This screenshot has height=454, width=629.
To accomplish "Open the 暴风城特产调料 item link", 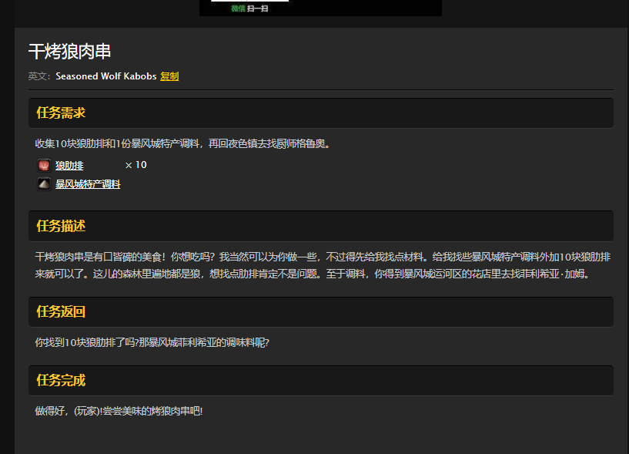I will click(x=87, y=184).
